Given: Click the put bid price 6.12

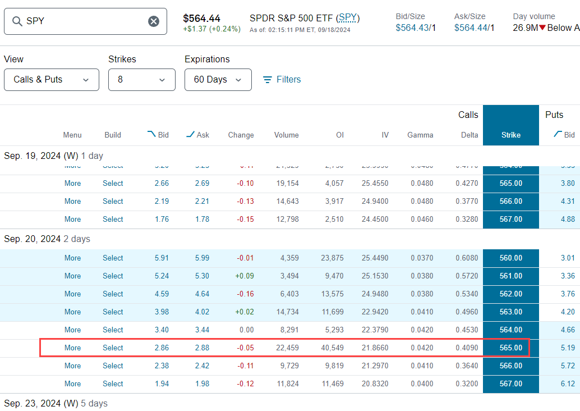Looking at the screenshot, I should [x=568, y=383].
